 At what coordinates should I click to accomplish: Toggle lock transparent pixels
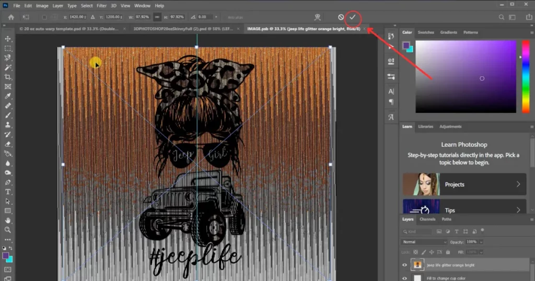415,252
